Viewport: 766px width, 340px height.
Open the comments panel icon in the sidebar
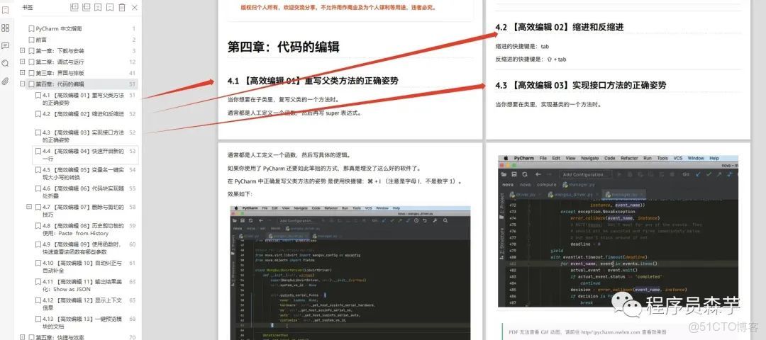6,46
